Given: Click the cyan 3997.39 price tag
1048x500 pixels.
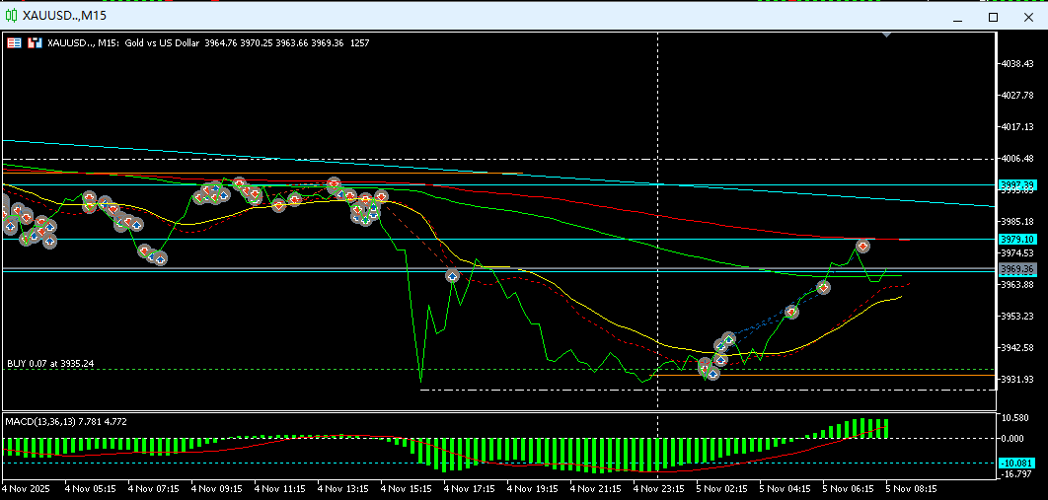Looking at the screenshot, I should pos(1016,184).
